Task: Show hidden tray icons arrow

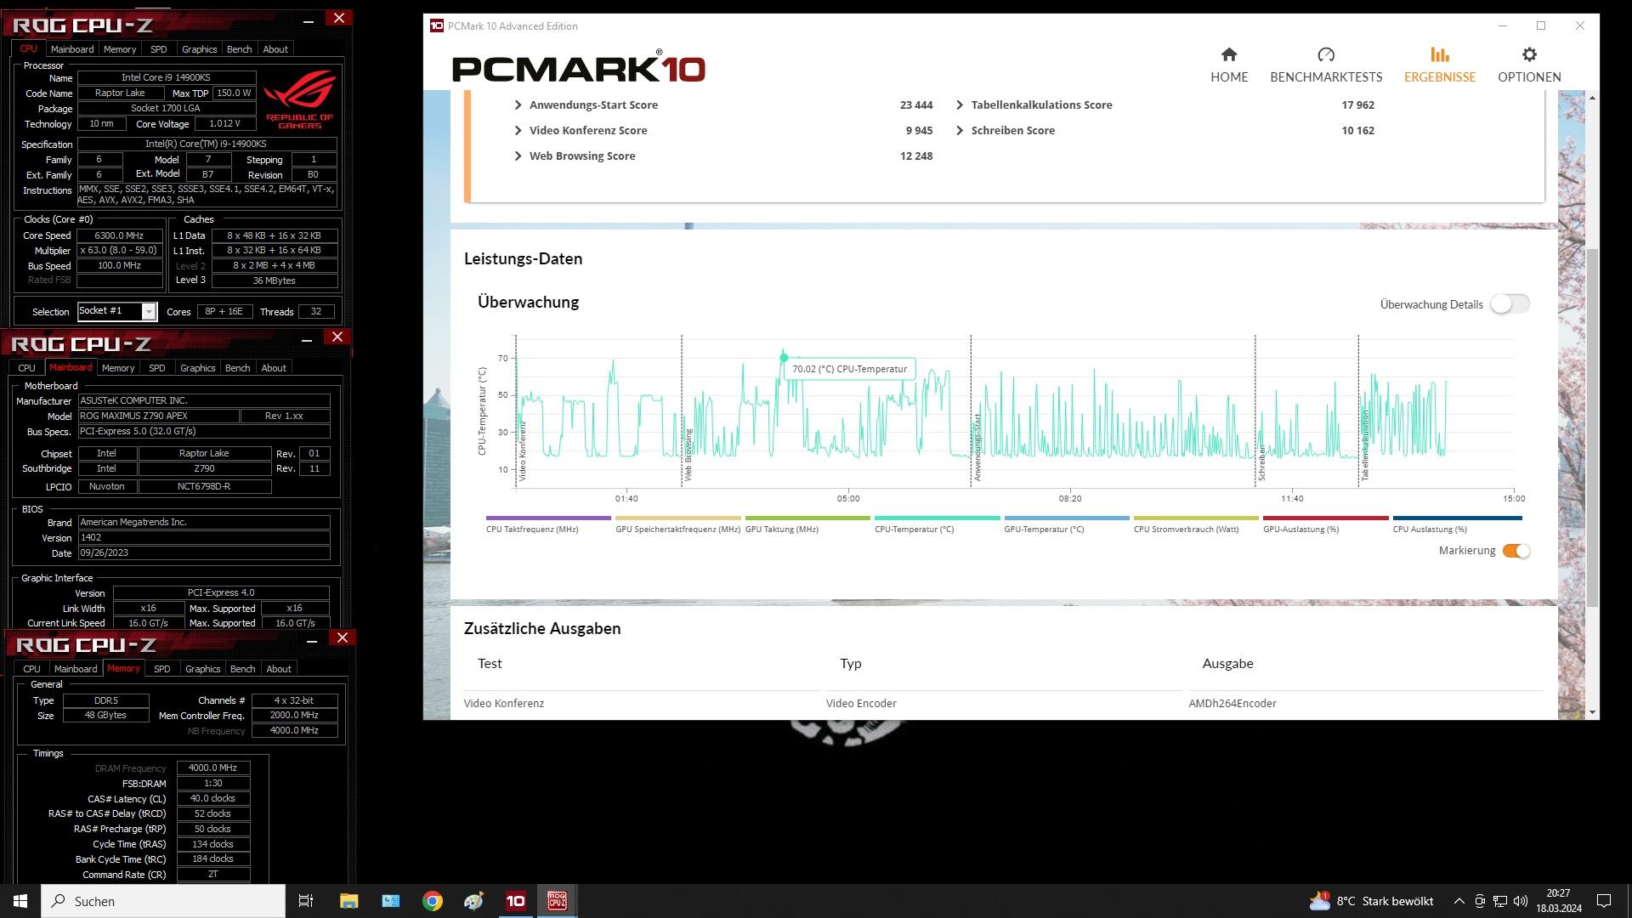Action: (1459, 901)
